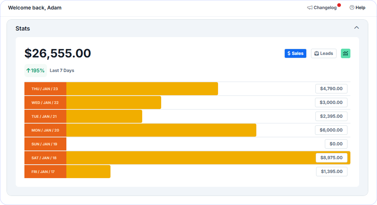Open the Changelog link
Viewport: 377px width, 205px height.
click(x=325, y=8)
